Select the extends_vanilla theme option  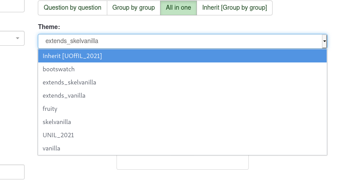coord(182,95)
